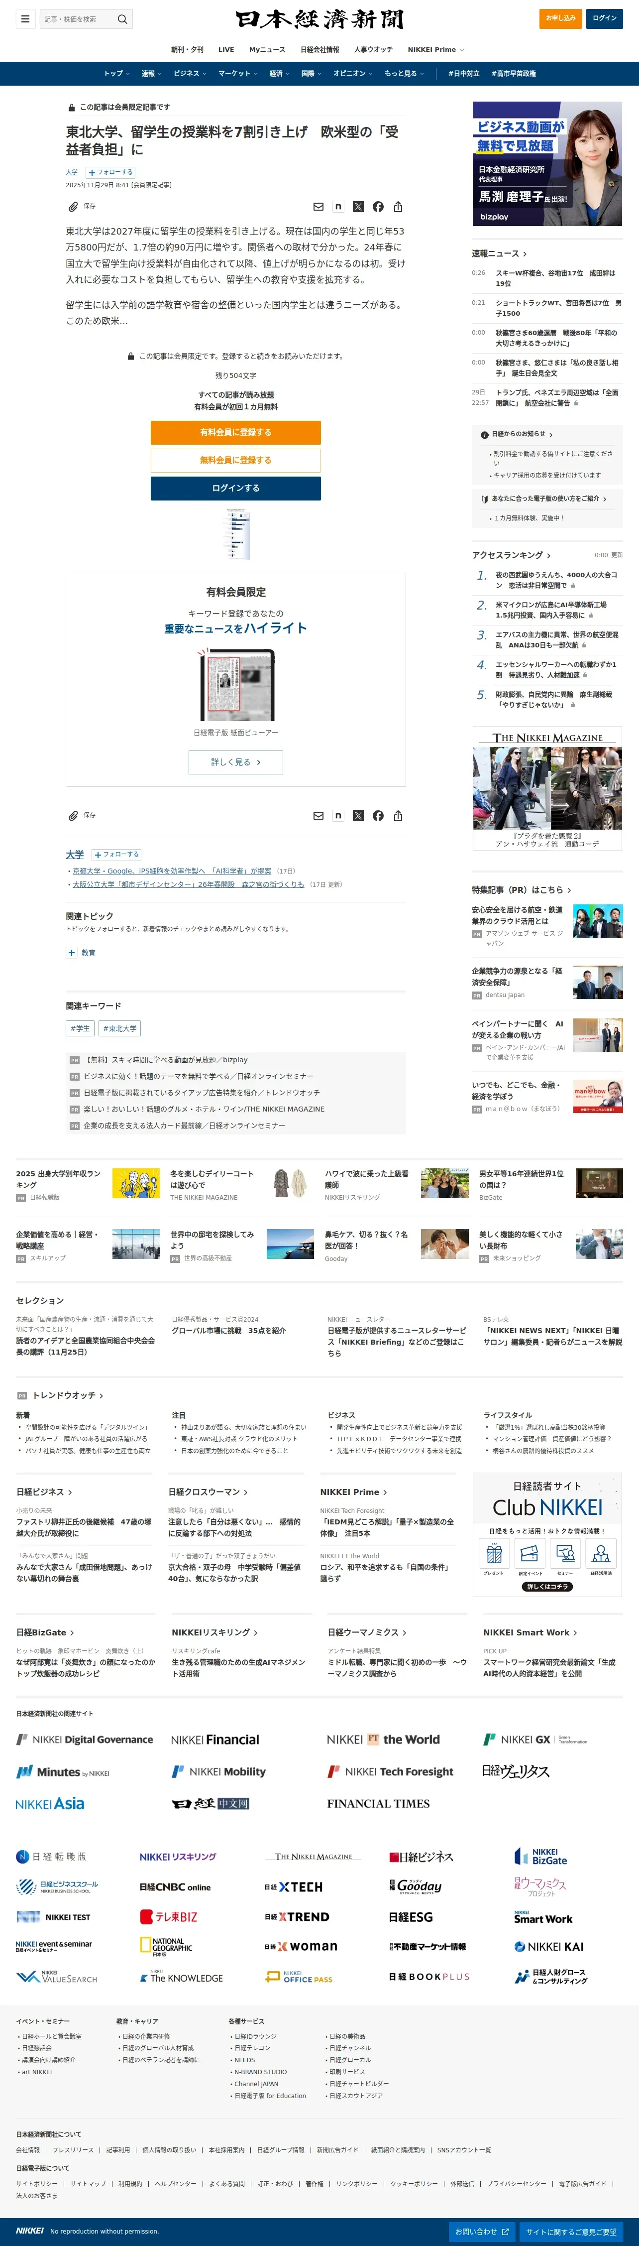Click the #学生 keyword tag
The image size is (639, 2246).
coord(80,1029)
